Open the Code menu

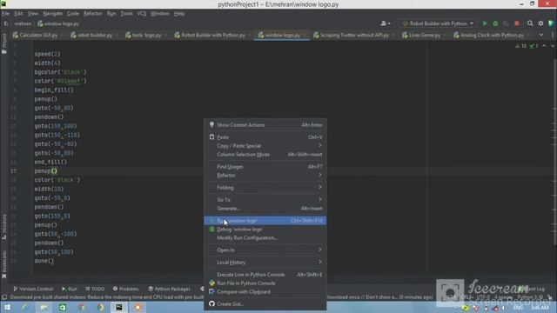click(73, 14)
